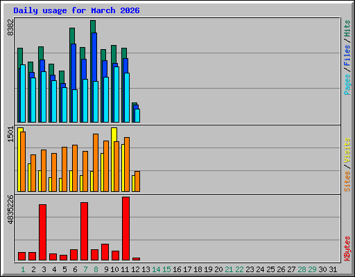Click the orange Sites bar above day 5
The height and width of the screenshot is (277, 355).
[x=64, y=169]
